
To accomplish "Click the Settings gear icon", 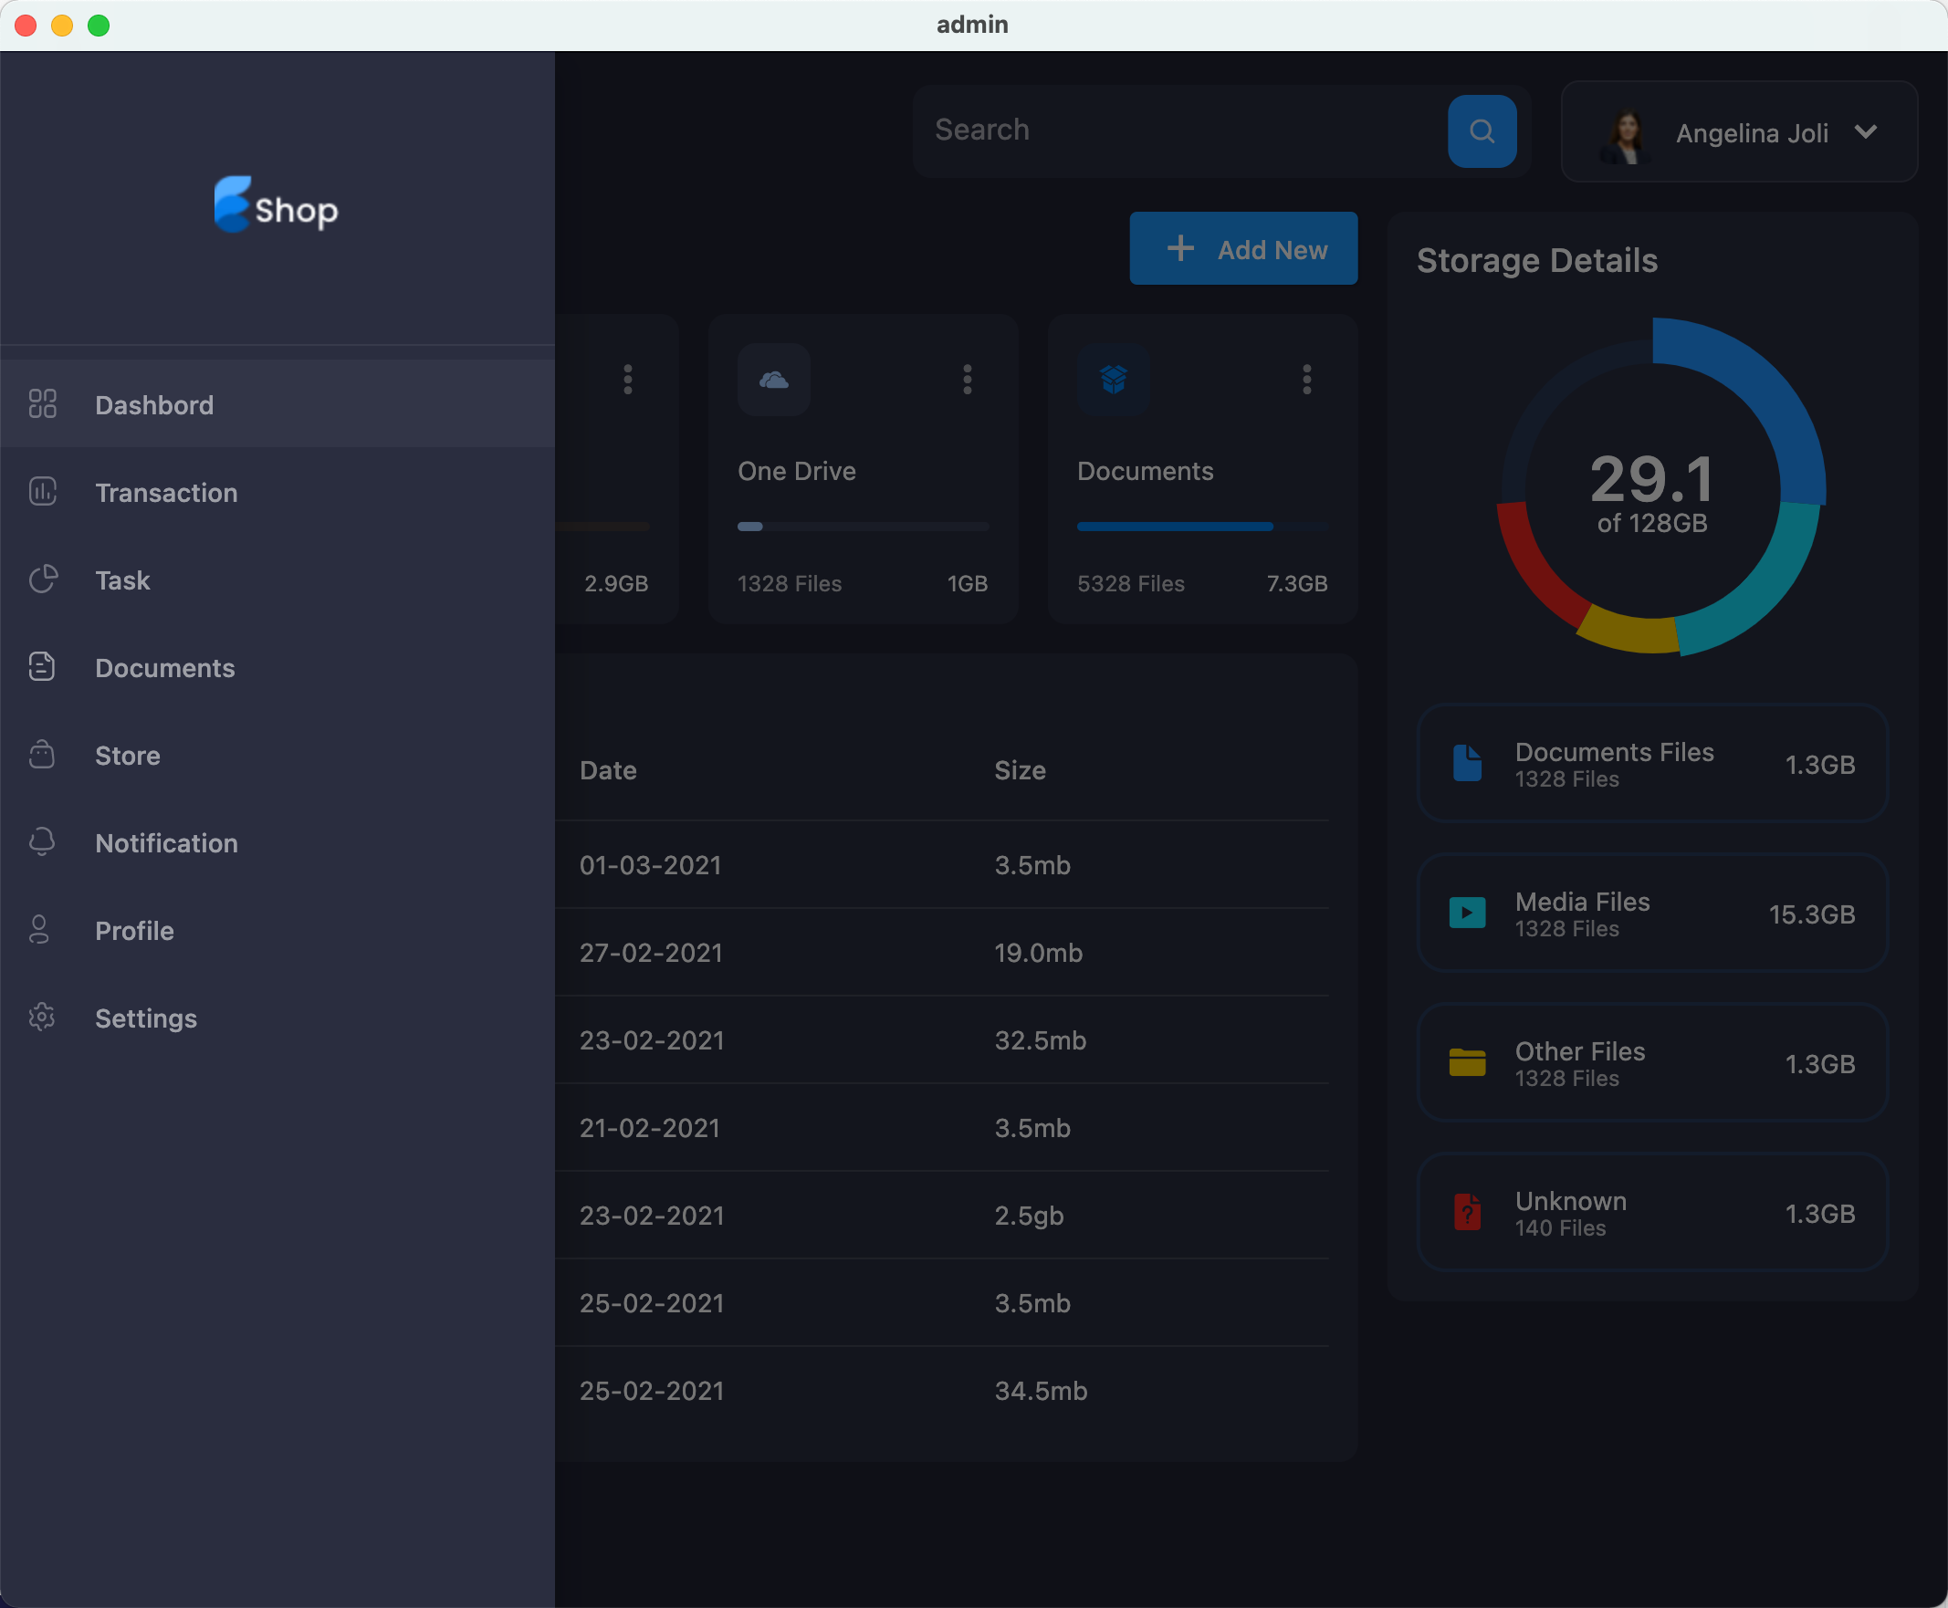I will pyautogui.click(x=43, y=1017).
